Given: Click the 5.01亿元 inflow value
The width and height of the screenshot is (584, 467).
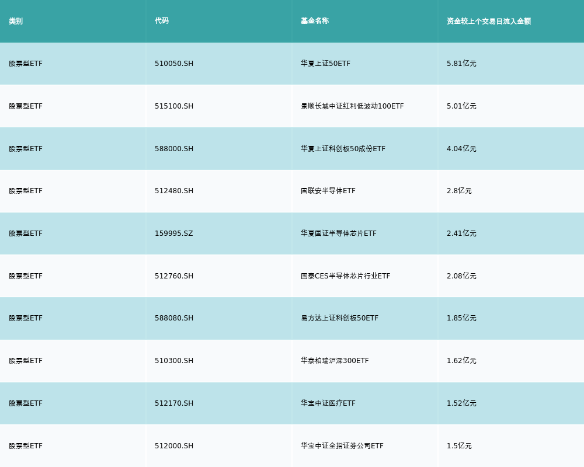Looking at the screenshot, I should pos(461,106).
